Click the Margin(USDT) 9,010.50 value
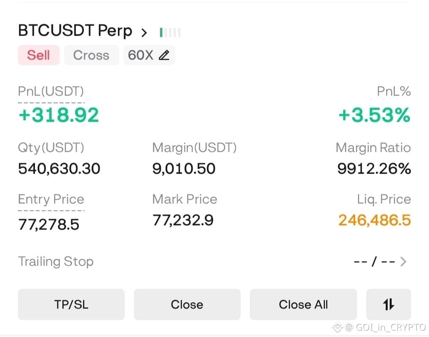Screen dimensions: 429x337 (x=184, y=168)
